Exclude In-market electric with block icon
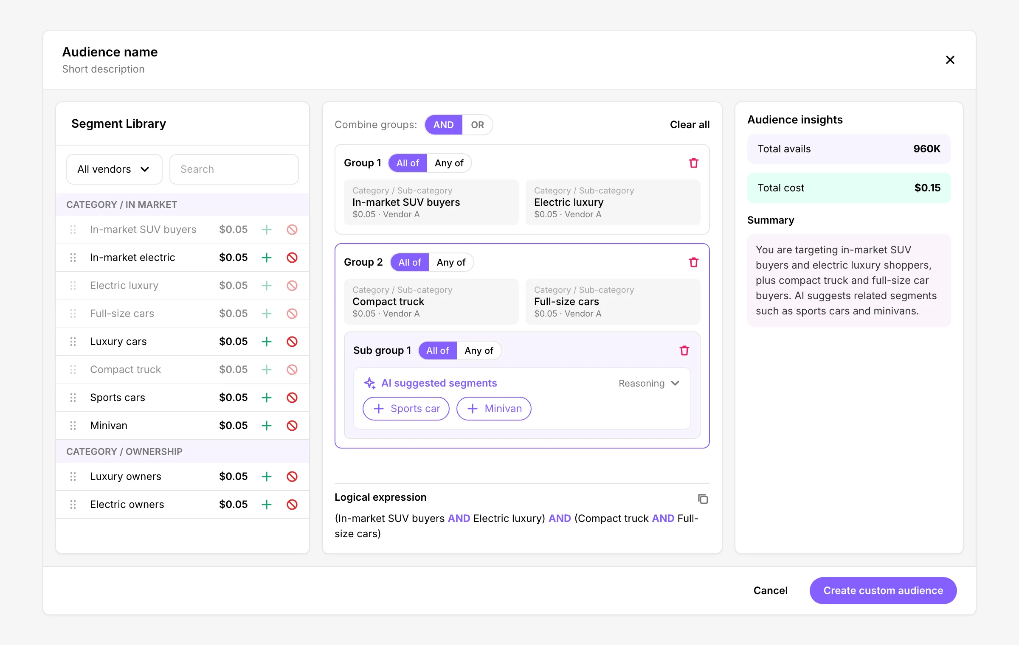Image resolution: width=1019 pixels, height=645 pixels. pos(292,258)
